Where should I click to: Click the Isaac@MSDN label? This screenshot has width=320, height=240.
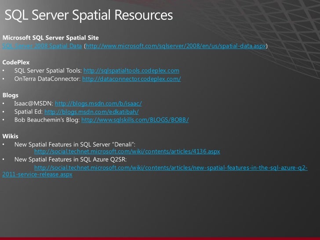[34, 103]
